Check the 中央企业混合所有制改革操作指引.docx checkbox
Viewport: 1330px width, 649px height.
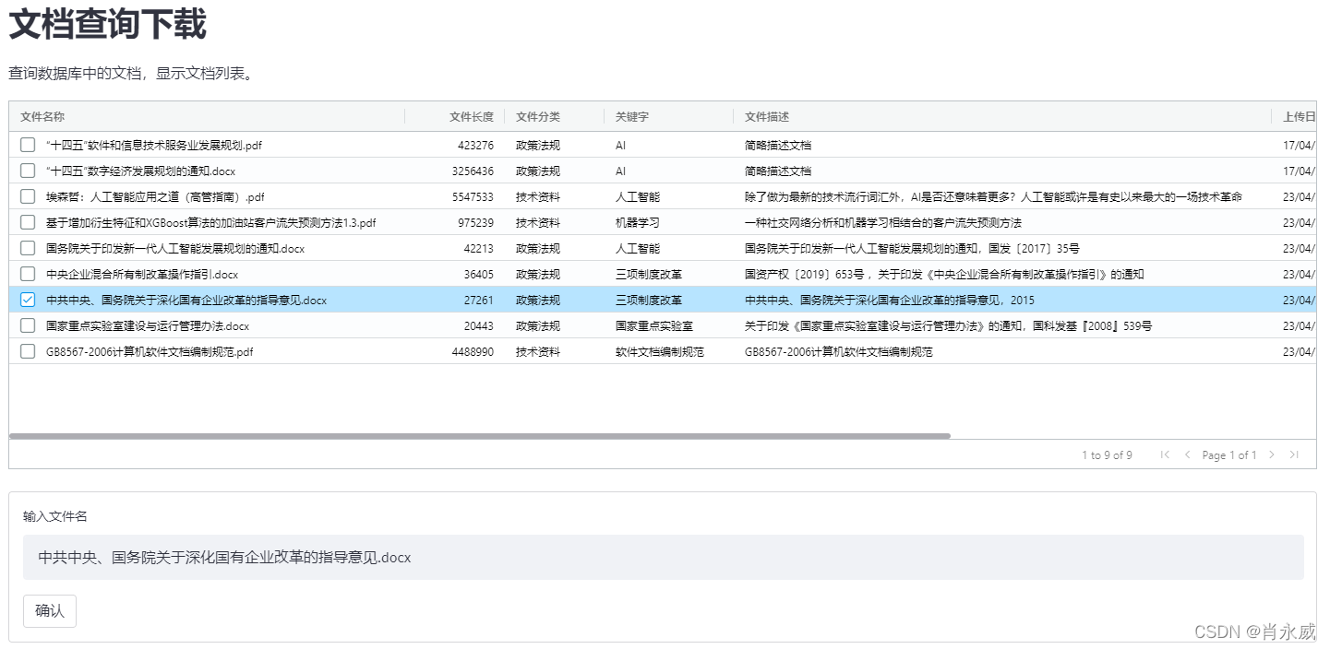27,274
